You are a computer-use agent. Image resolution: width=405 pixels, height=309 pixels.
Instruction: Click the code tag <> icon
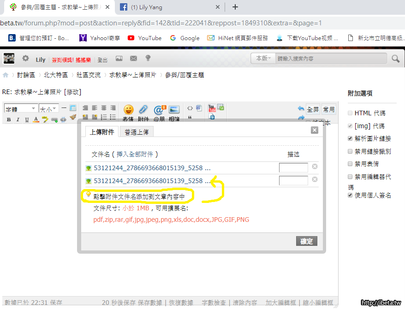click(190, 108)
